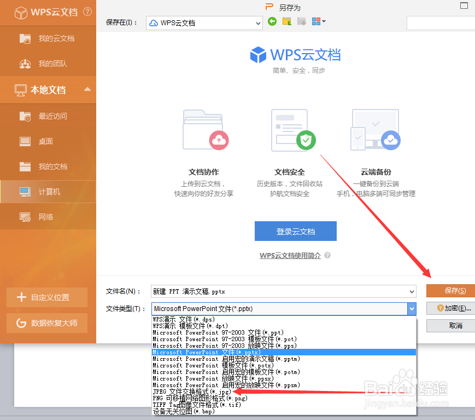Select 启用宏的放映文件(*.ppsm) type

[284, 385]
